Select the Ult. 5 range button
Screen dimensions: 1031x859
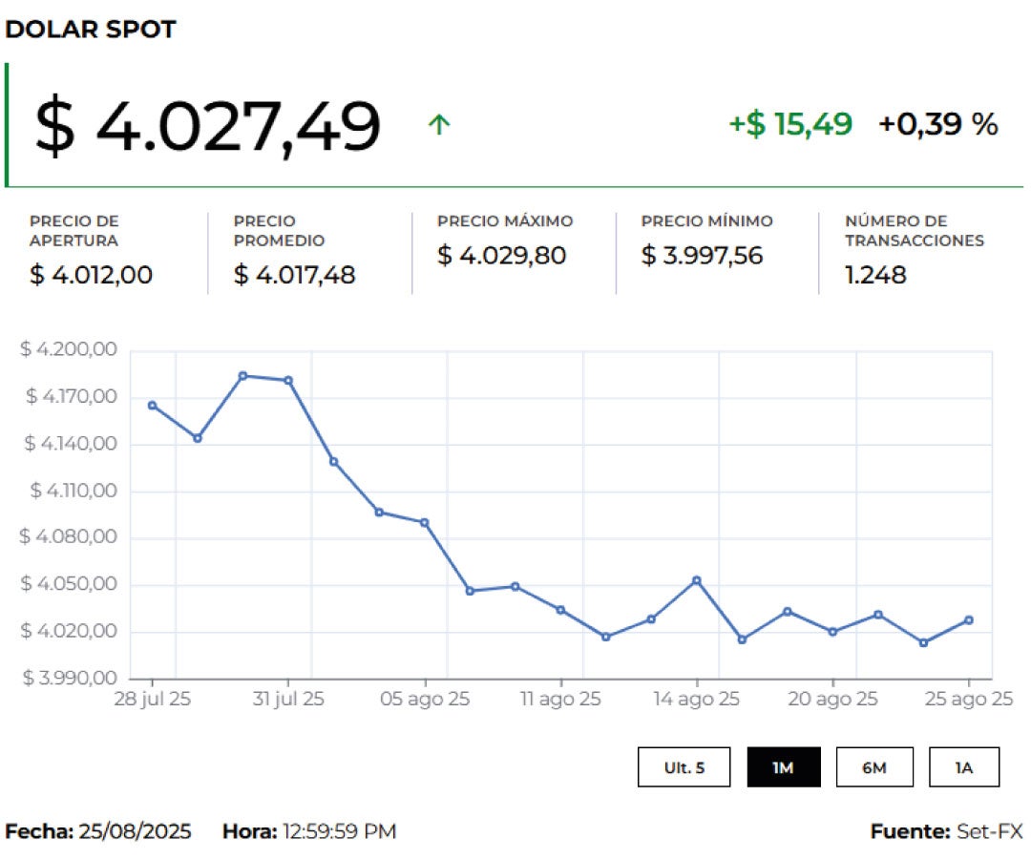click(x=684, y=767)
